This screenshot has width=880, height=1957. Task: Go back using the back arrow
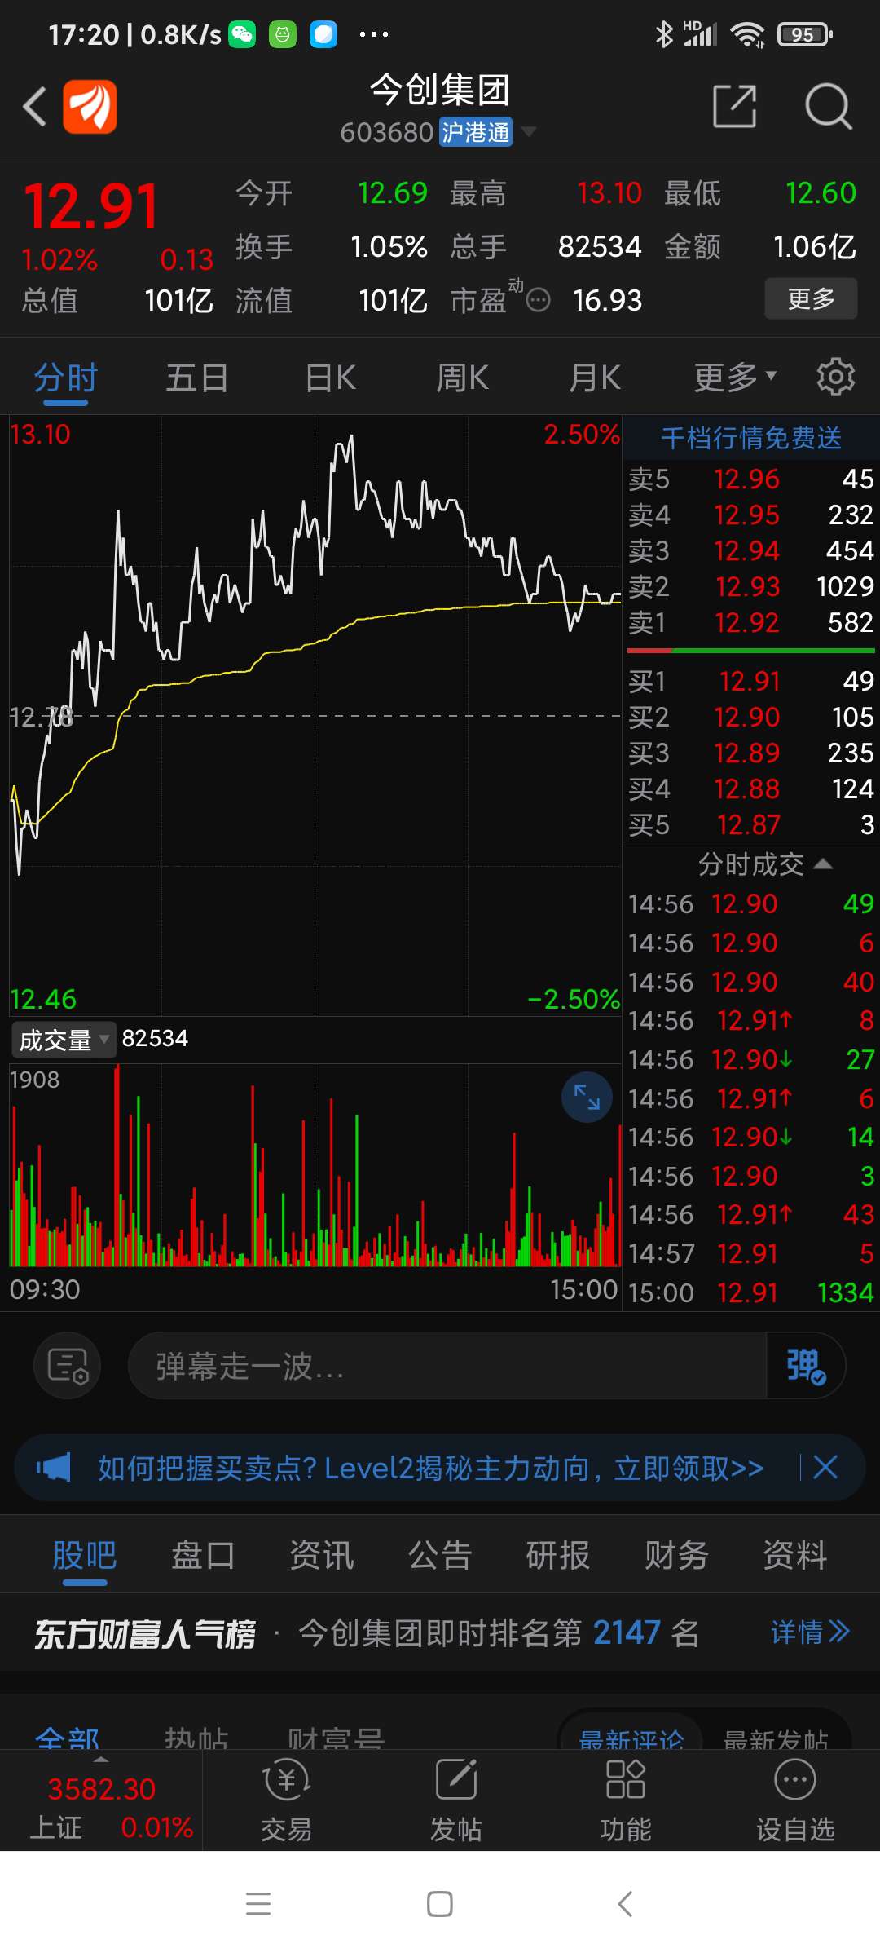pyautogui.click(x=34, y=107)
